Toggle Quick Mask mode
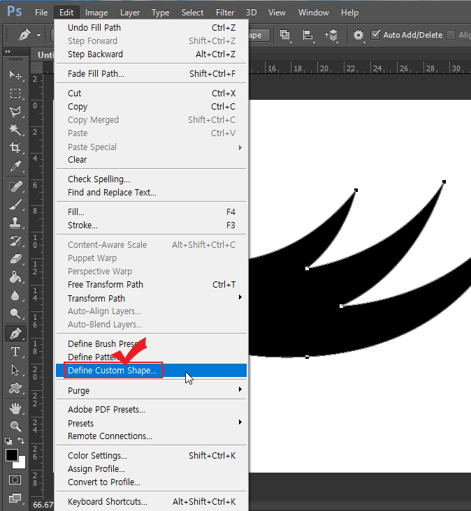Screen dimensions: 471x511 (x=15, y=480)
